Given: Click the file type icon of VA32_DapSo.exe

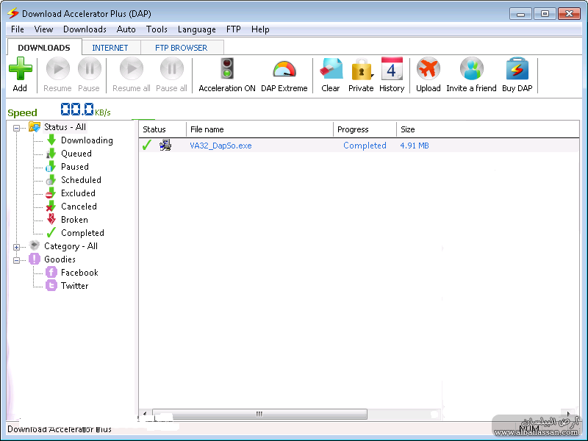Looking at the screenshot, I should click(x=165, y=145).
